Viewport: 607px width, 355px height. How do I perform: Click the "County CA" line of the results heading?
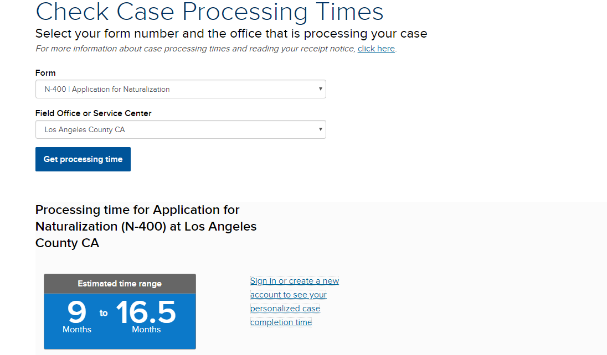point(67,243)
